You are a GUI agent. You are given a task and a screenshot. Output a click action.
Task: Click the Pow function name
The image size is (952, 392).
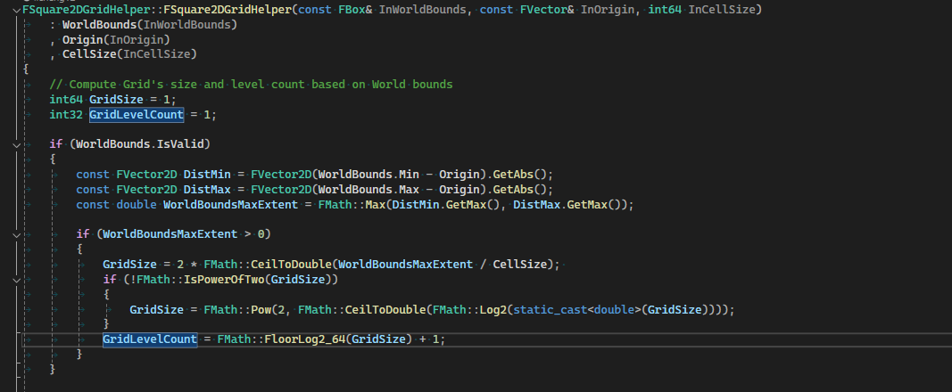[x=261, y=310]
